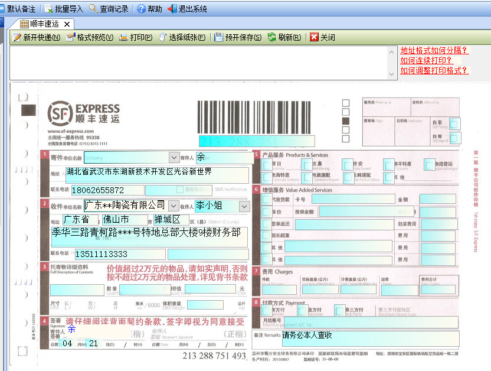The width and height of the screenshot is (491, 371).
Task: Click the recipient address 季华三路 field
Action: click(x=149, y=237)
